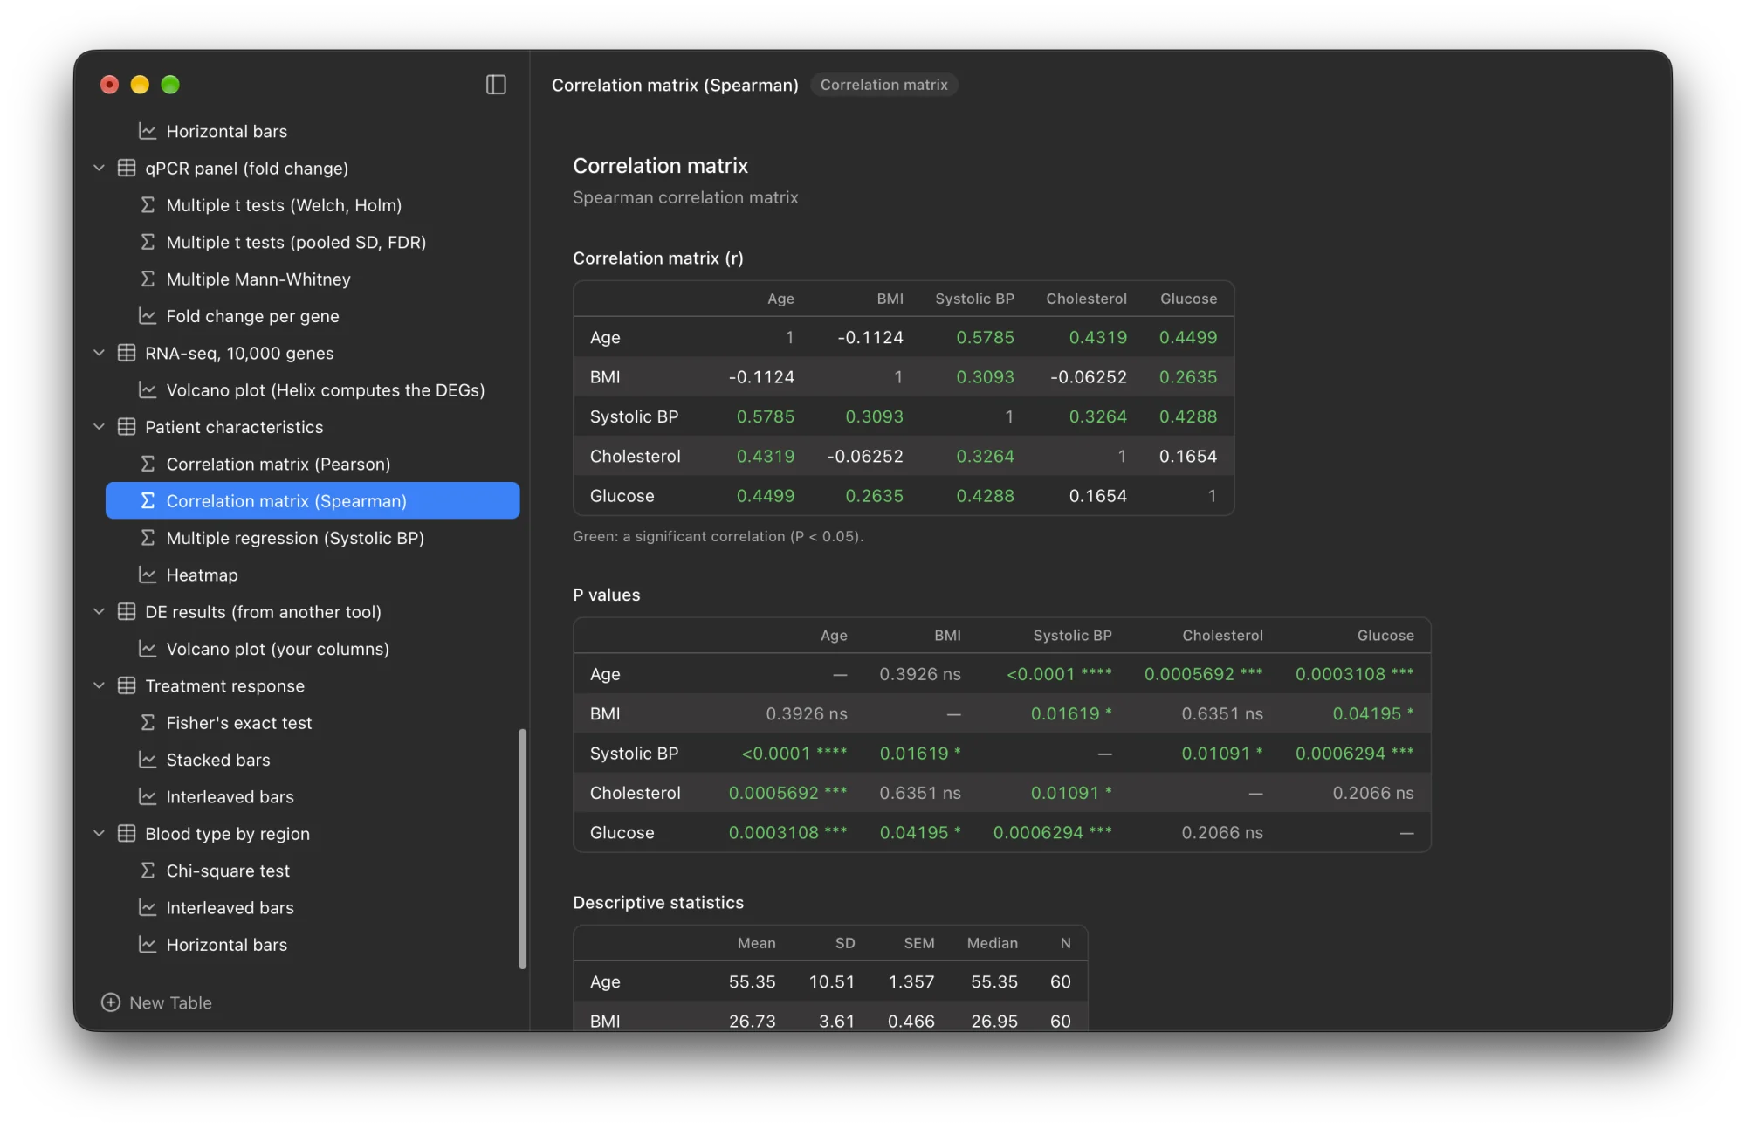The image size is (1746, 1129).
Task: Click sigma icon of Multiple regression (Systolic BP)
Action: pyautogui.click(x=148, y=538)
